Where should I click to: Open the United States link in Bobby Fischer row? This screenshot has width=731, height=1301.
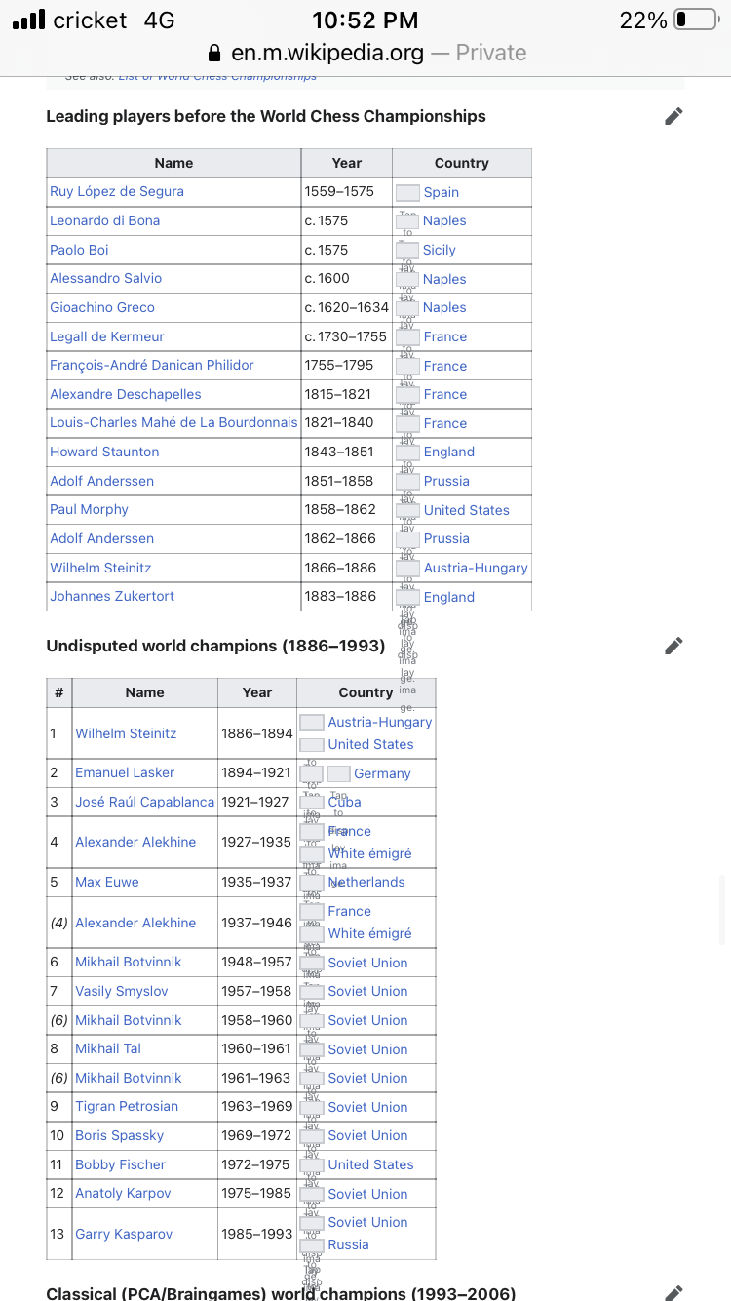(370, 1164)
